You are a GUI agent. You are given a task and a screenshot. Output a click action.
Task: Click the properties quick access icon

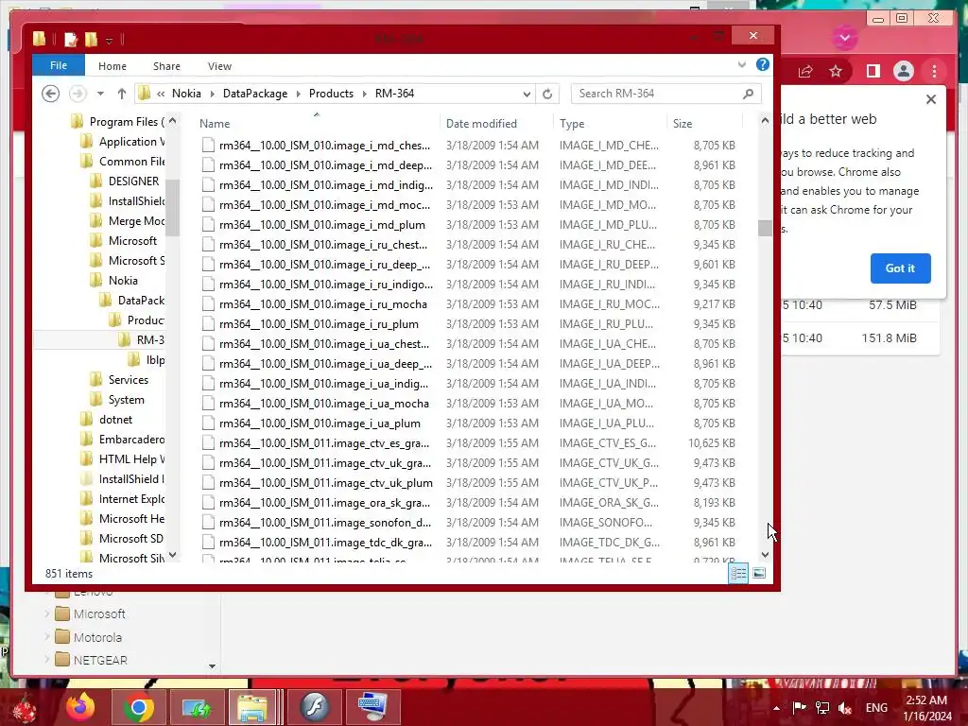[x=70, y=40]
